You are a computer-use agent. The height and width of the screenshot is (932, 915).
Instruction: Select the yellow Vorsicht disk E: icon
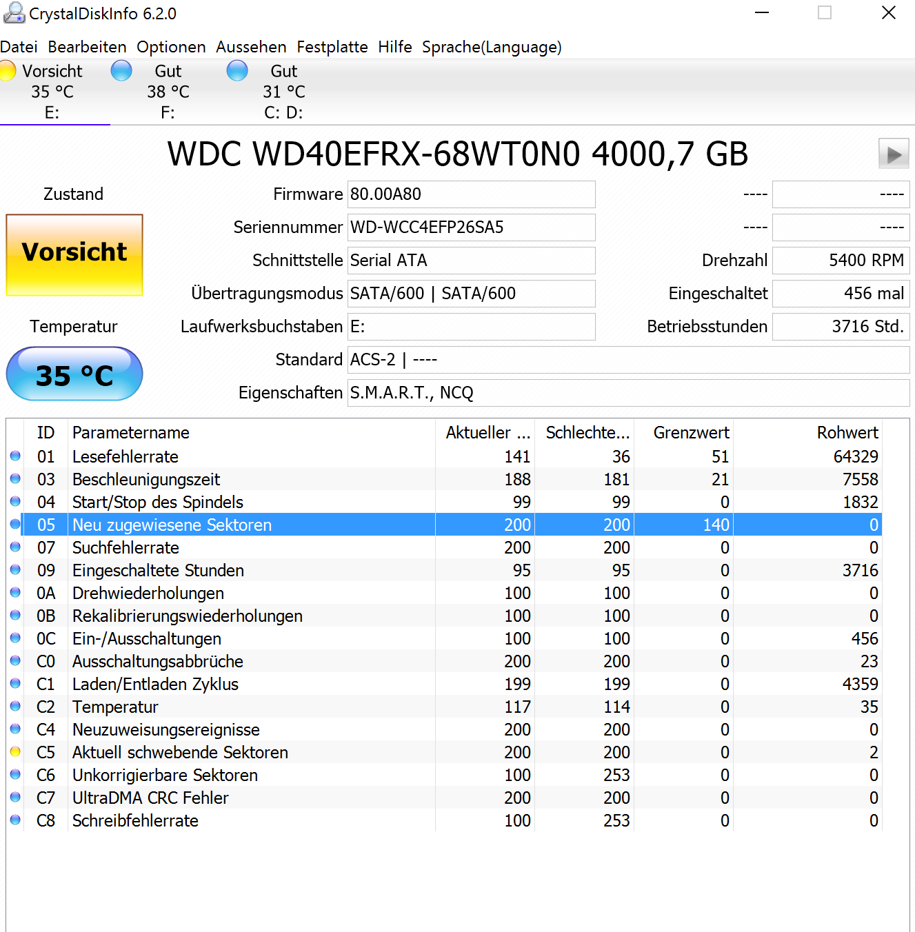tap(7, 71)
